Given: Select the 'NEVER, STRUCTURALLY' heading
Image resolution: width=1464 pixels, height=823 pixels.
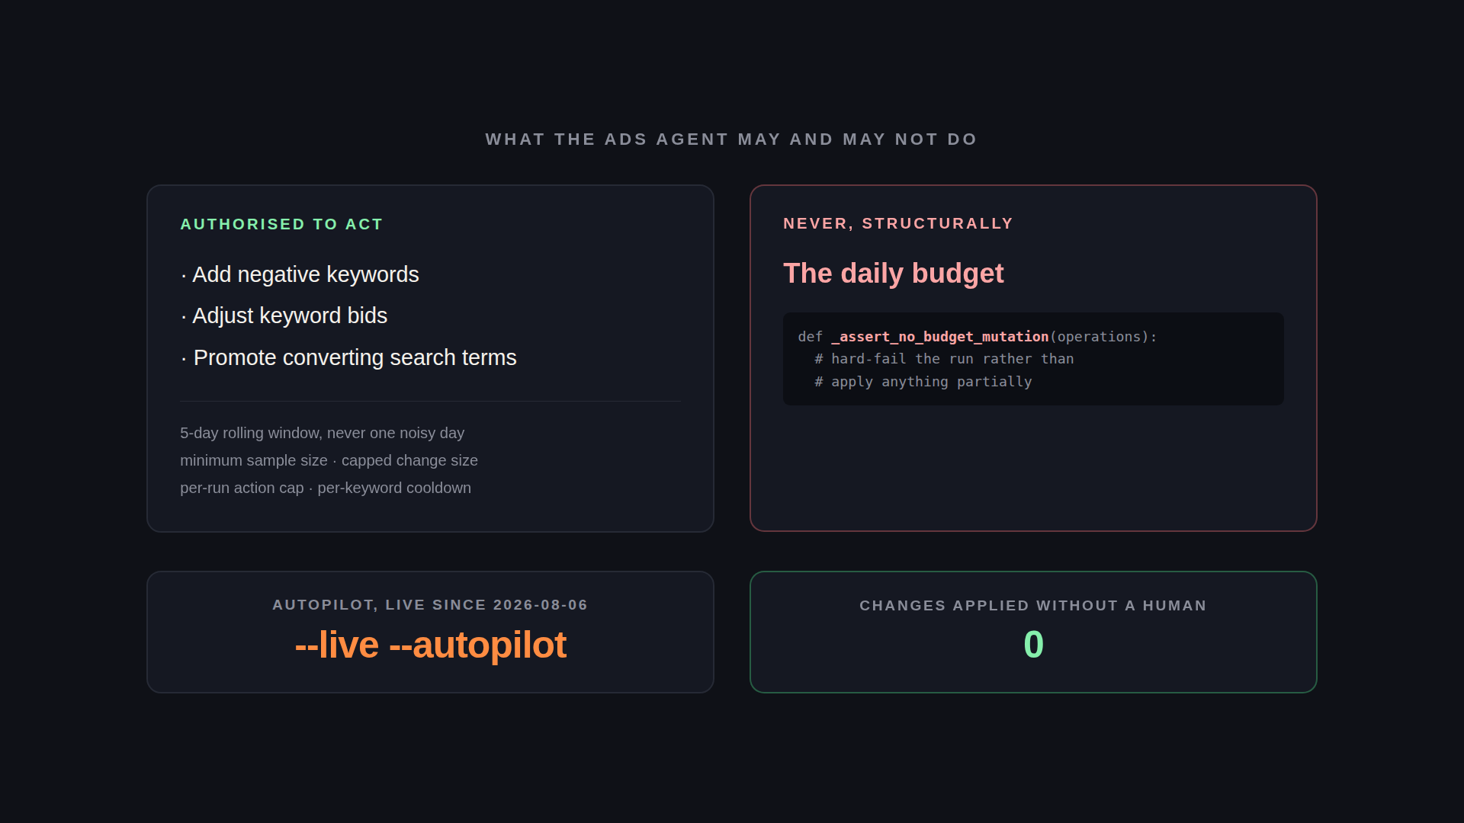Looking at the screenshot, I should click(x=898, y=223).
